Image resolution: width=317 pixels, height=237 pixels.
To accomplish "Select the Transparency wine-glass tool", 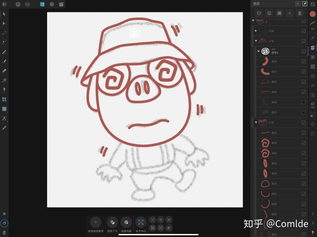I will pos(4,90).
